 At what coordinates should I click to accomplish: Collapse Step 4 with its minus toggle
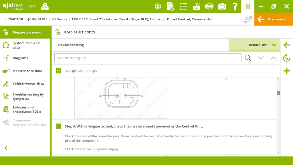pyautogui.click(x=59, y=126)
